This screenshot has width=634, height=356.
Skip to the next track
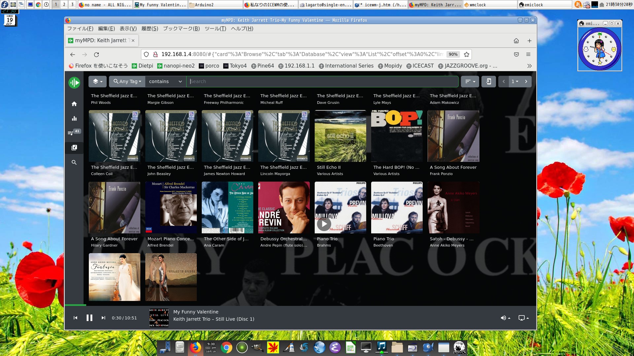(x=103, y=317)
